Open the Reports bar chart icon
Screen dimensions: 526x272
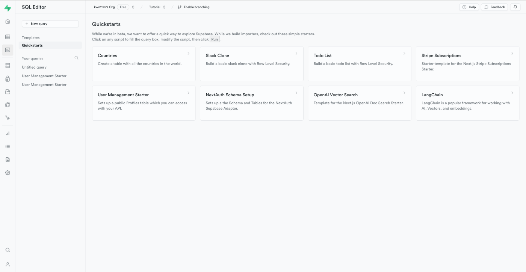pyautogui.click(x=8, y=133)
